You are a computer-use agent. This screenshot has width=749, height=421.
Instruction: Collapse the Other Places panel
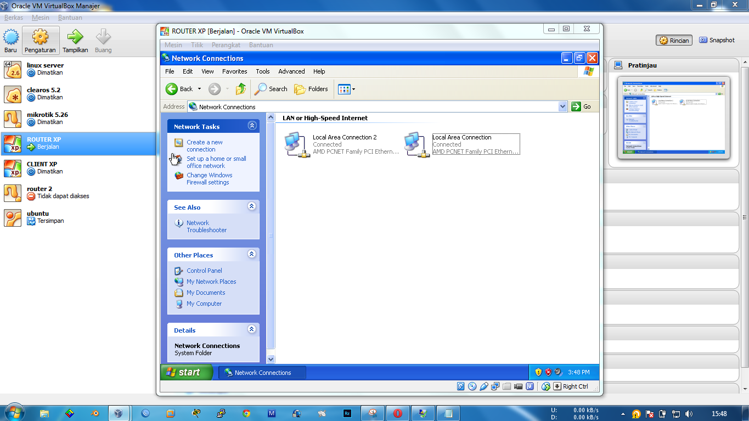[x=252, y=254]
